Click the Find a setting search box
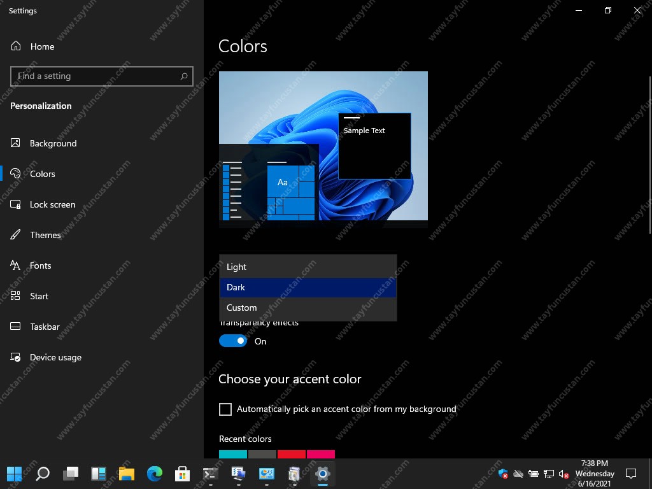 pos(102,76)
